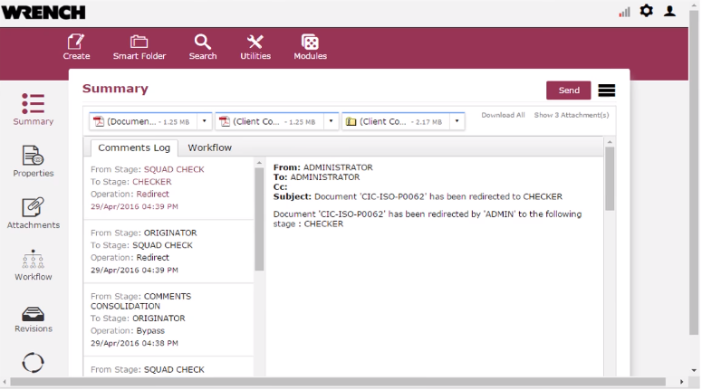This screenshot has width=702, height=390.
Task: Click the Create icon in top toolbar
Action: (x=76, y=43)
